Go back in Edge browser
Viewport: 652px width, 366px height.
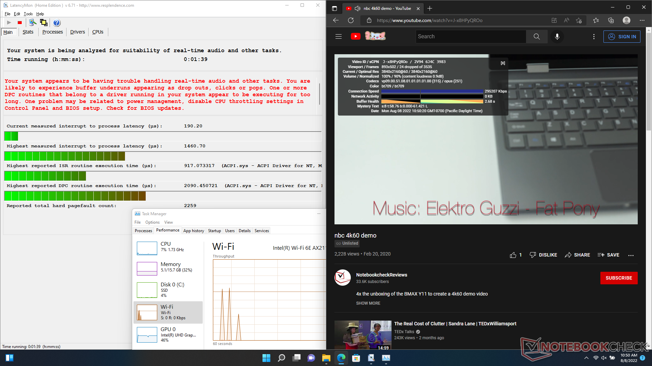coord(336,20)
